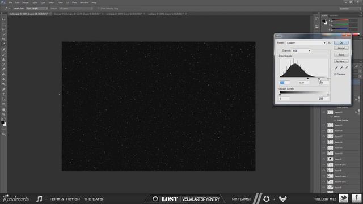Select the Magic Wand tool

3,34
